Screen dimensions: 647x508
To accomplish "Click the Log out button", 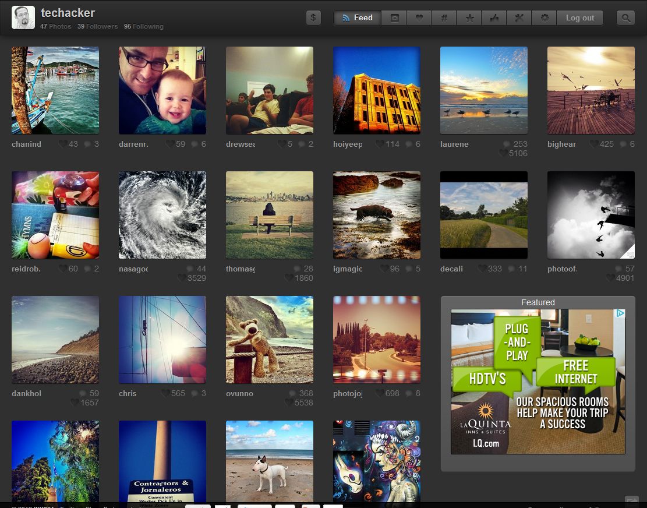I will tap(580, 18).
